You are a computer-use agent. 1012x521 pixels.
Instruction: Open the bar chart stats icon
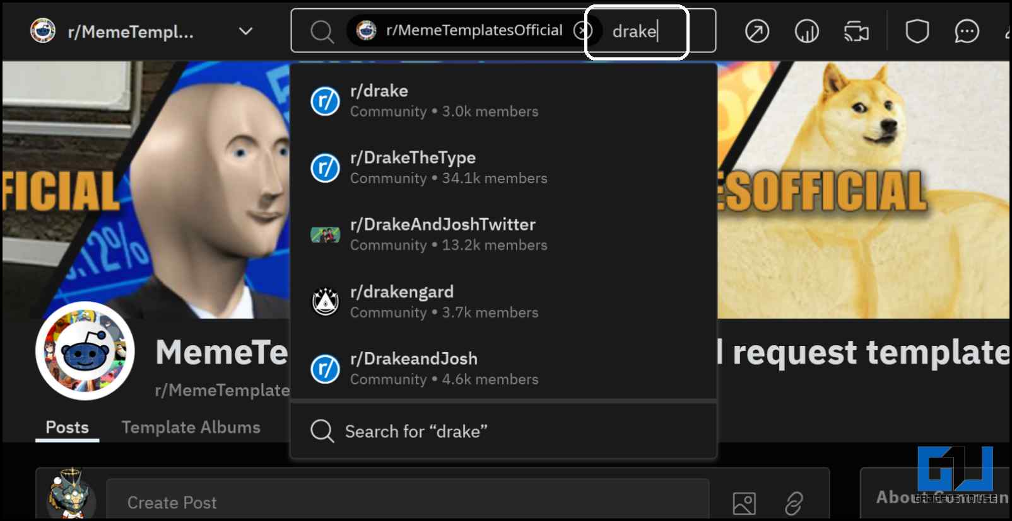[806, 31]
